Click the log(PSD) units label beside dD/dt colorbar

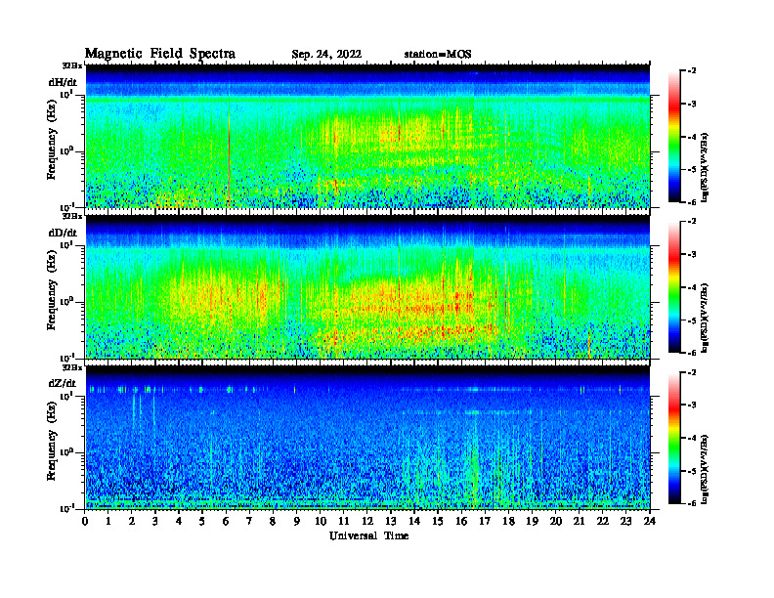[x=705, y=318]
